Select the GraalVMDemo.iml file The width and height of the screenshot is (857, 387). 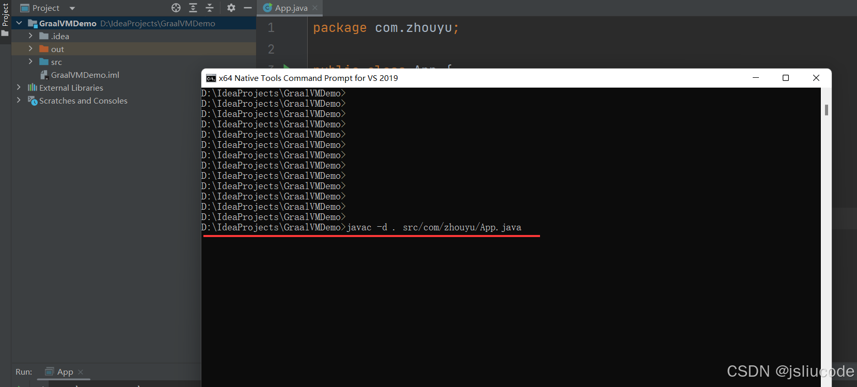click(85, 75)
